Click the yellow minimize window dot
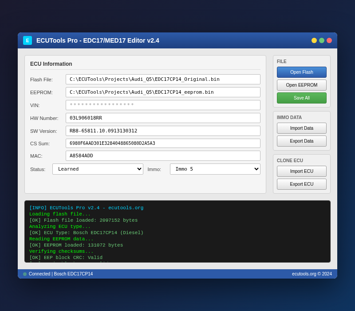This screenshot has width=355, height=311. coord(314,40)
